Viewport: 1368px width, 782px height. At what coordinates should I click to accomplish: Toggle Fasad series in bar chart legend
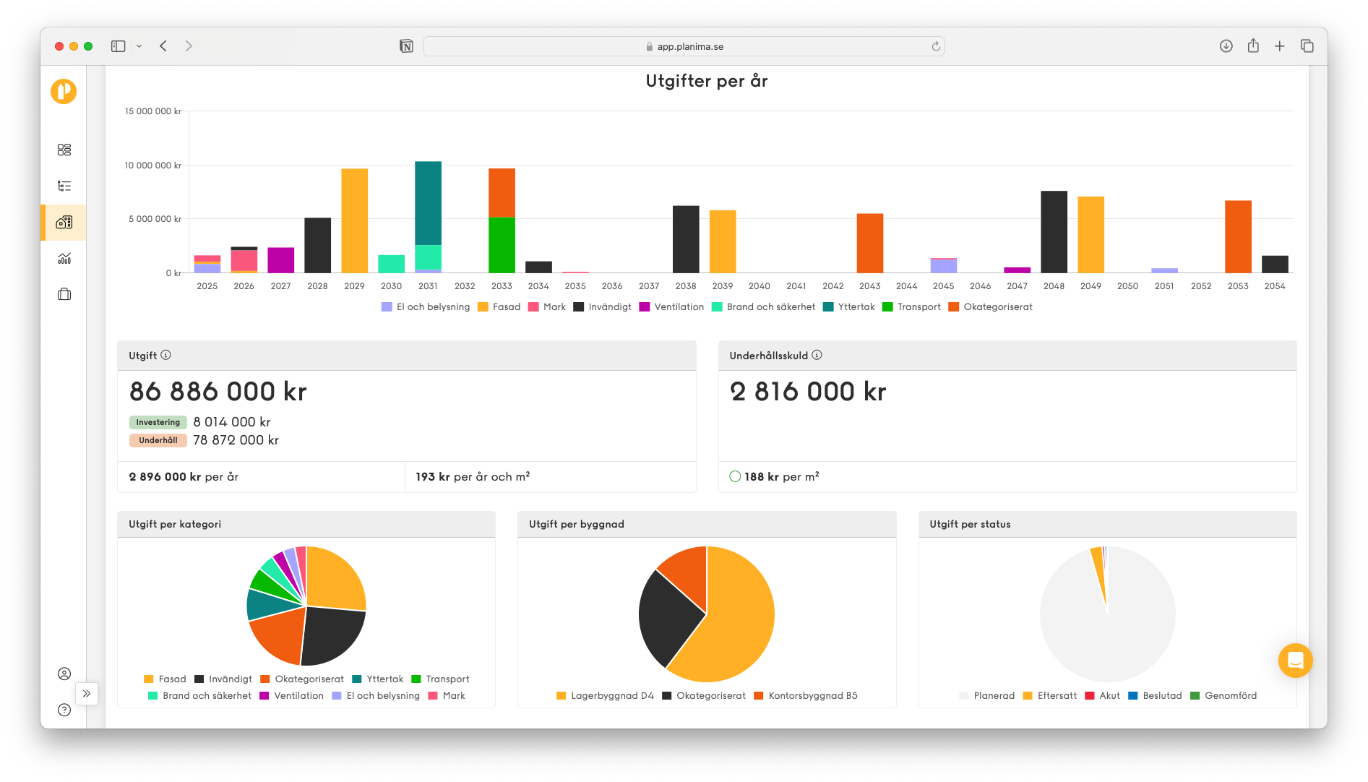[499, 307]
